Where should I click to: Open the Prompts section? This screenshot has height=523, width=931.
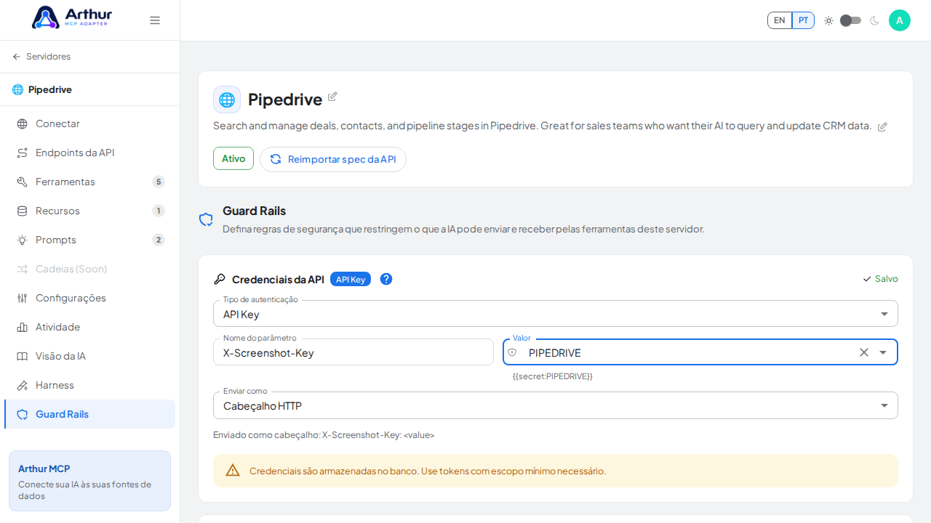(89, 240)
